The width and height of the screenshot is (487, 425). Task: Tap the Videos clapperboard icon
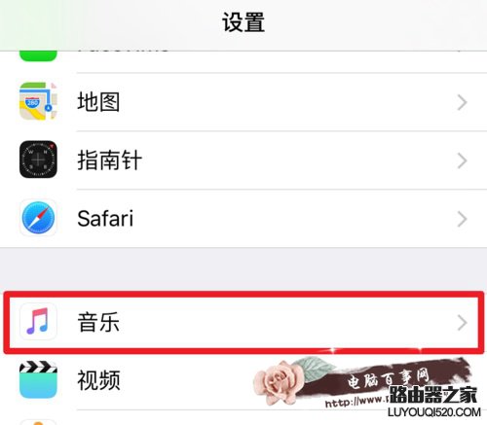pyautogui.click(x=38, y=379)
